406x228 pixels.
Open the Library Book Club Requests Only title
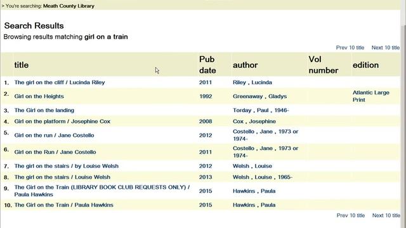[102, 191]
